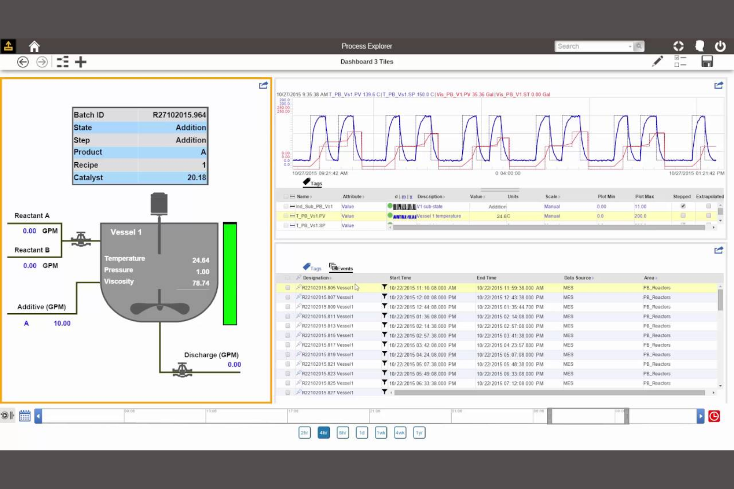734x489 pixels.
Task: Enable the Extrapolated checkbox for T_PB_Vs1.PV
Action: tap(709, 216)
